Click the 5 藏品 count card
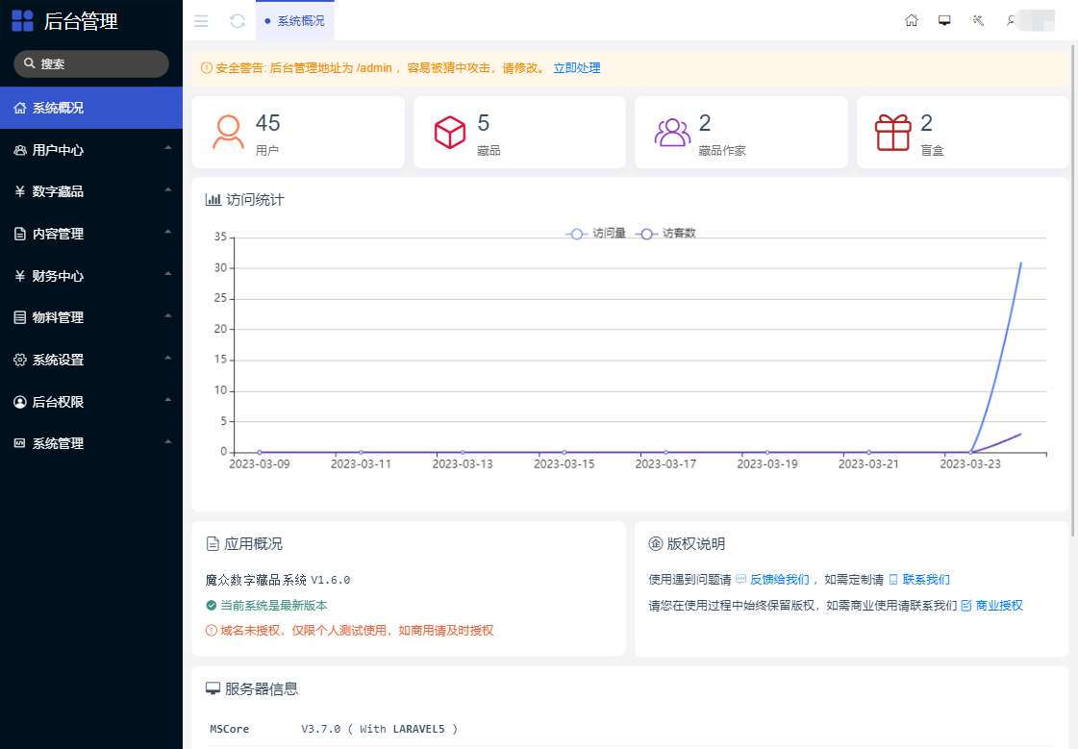This screenshot has width=1078, height=749. (x=519, y=132)
